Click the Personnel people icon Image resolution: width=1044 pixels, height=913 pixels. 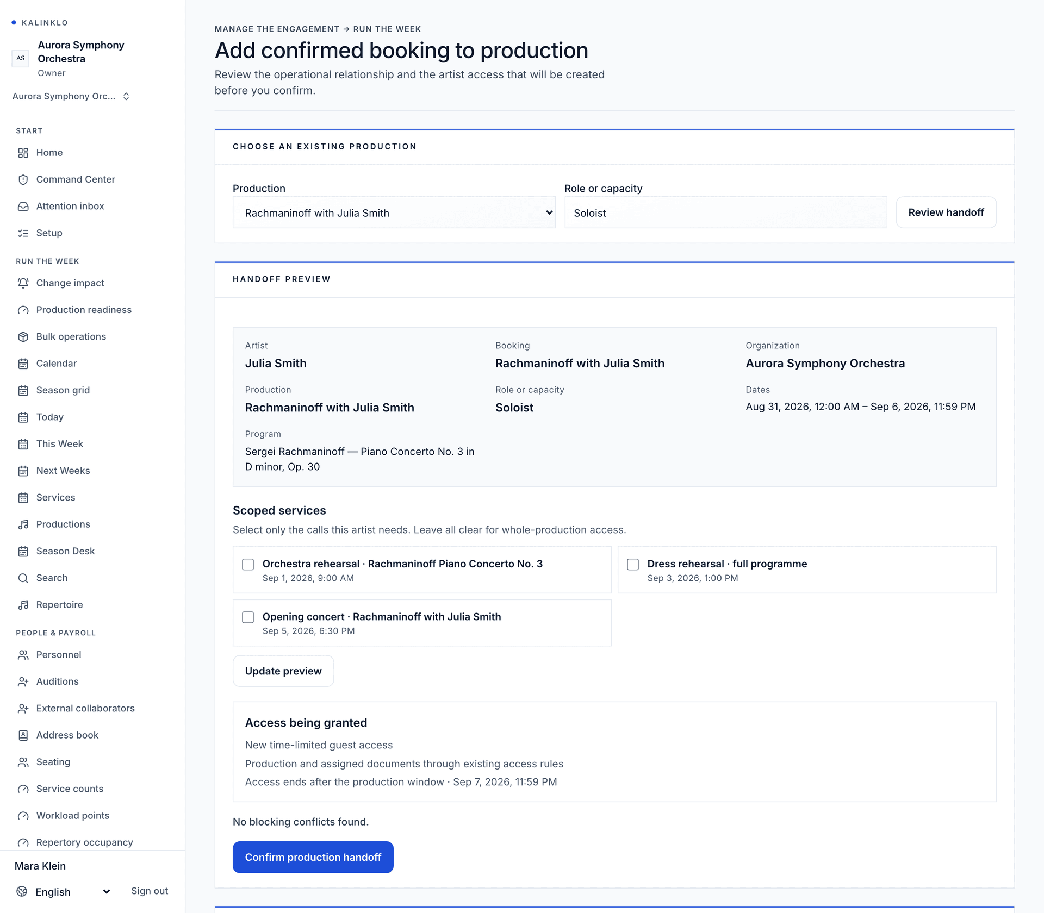pos(23,655)
